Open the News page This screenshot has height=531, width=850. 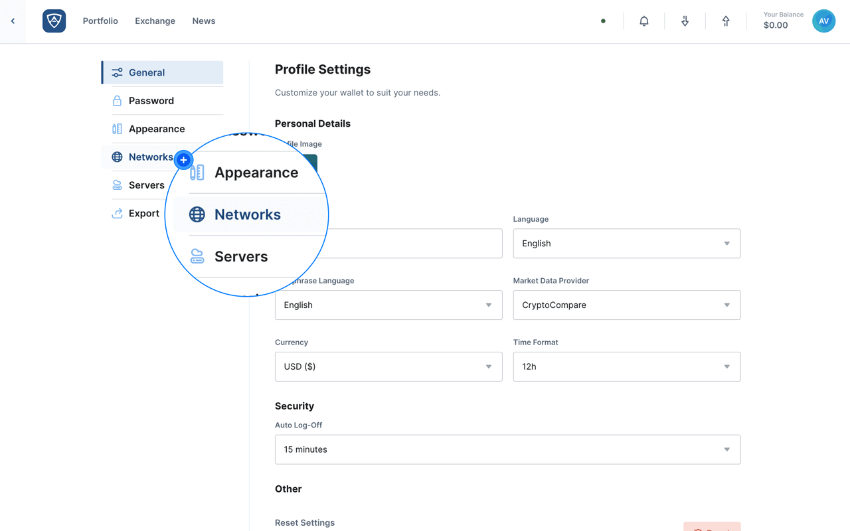pyautogui.click(x=204, y=21)
